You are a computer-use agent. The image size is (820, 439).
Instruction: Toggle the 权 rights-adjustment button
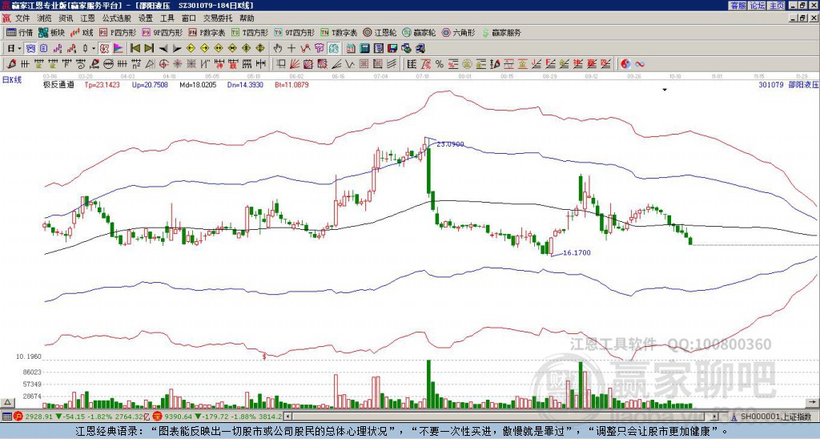point(104,49)
